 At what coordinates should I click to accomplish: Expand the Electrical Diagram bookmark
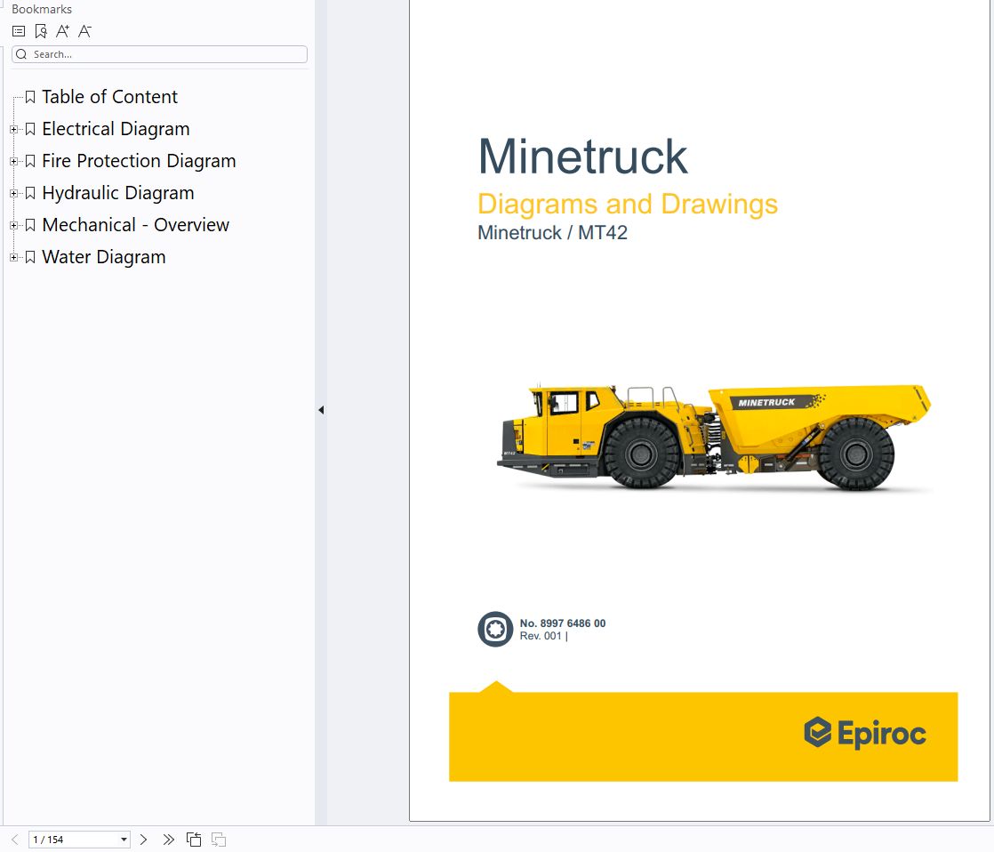click(x=13, y=130)
